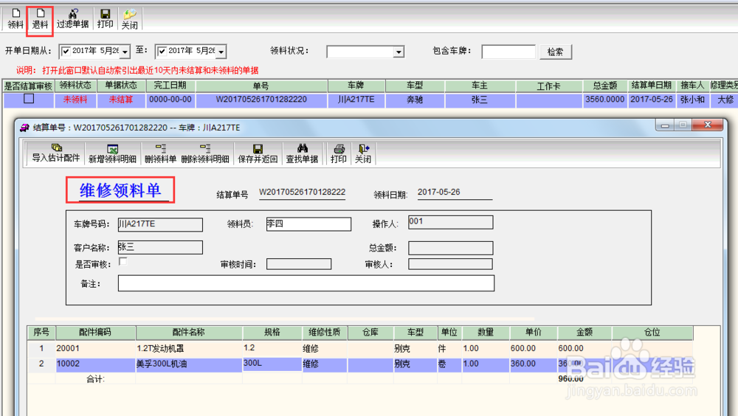Click the 审核时间 field

click(299, 264)
